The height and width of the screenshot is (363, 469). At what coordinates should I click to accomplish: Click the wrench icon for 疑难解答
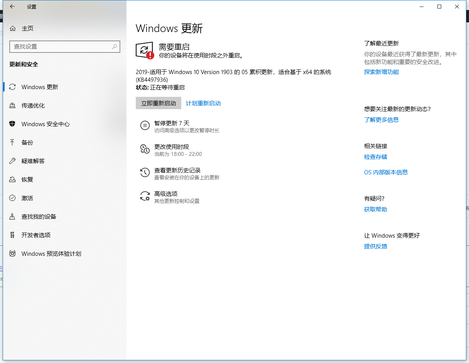pyautogui.click(x=13, y=161)
